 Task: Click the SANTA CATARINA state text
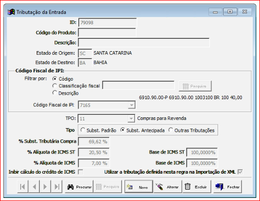tap(113, 53)
